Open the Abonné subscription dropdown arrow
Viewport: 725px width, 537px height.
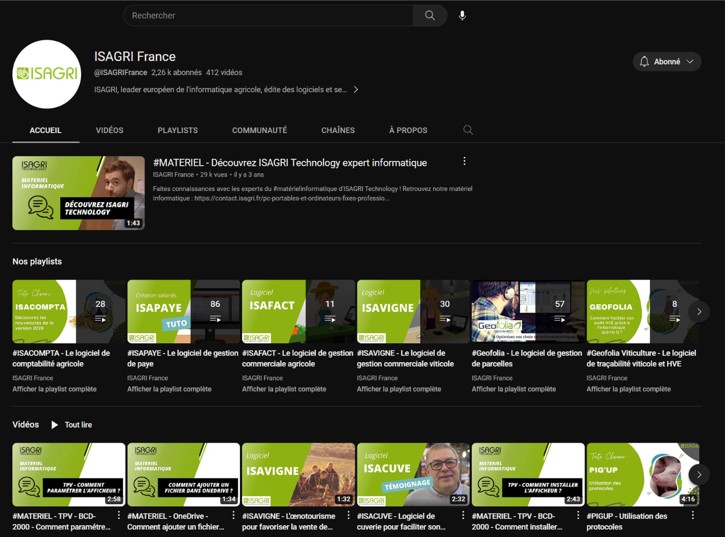(690, 62)
